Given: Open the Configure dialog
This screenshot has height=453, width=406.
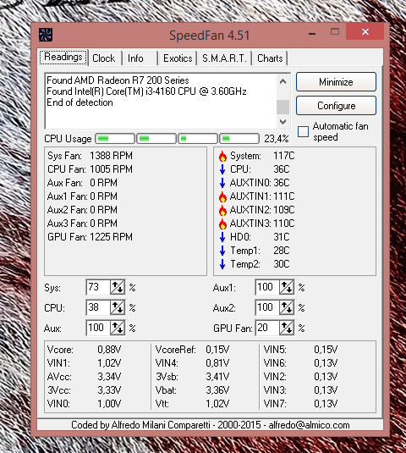Looking at the screenshot, I should 336,106.
